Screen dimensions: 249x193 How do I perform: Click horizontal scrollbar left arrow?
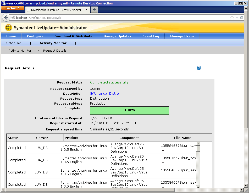pos(3,190)
